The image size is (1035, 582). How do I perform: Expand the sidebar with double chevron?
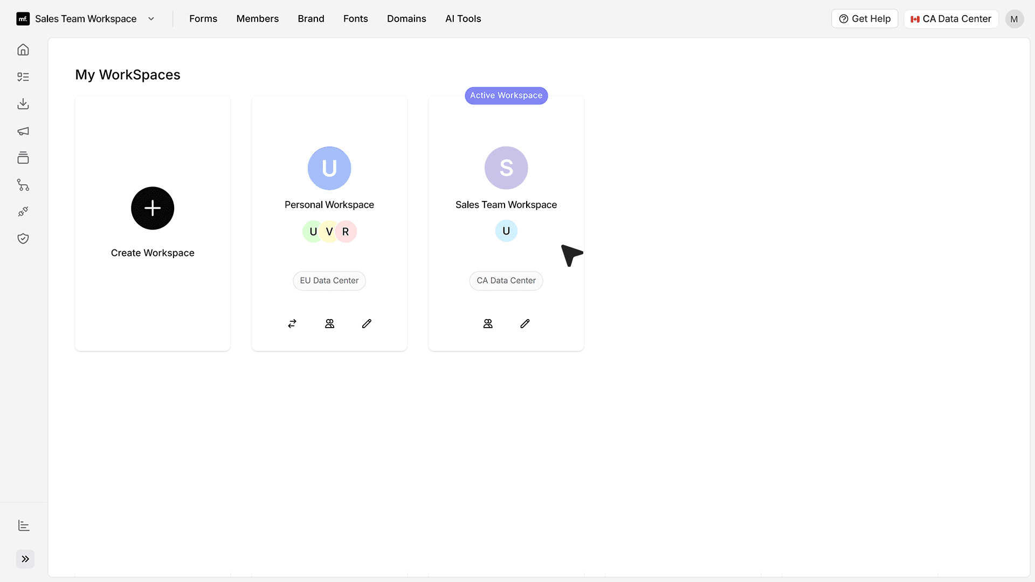(25, 559)
